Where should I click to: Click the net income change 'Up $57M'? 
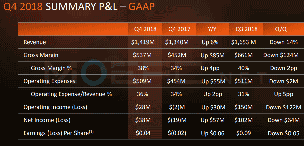213,120
